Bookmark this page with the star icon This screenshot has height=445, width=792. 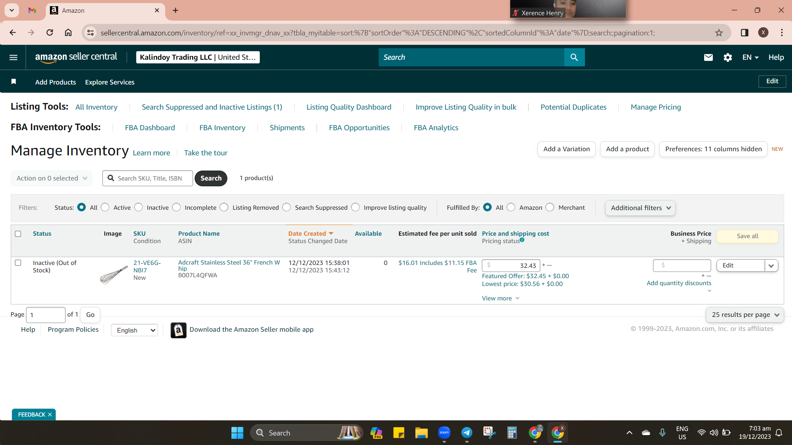pyautogui.click(x=719, y=33)
